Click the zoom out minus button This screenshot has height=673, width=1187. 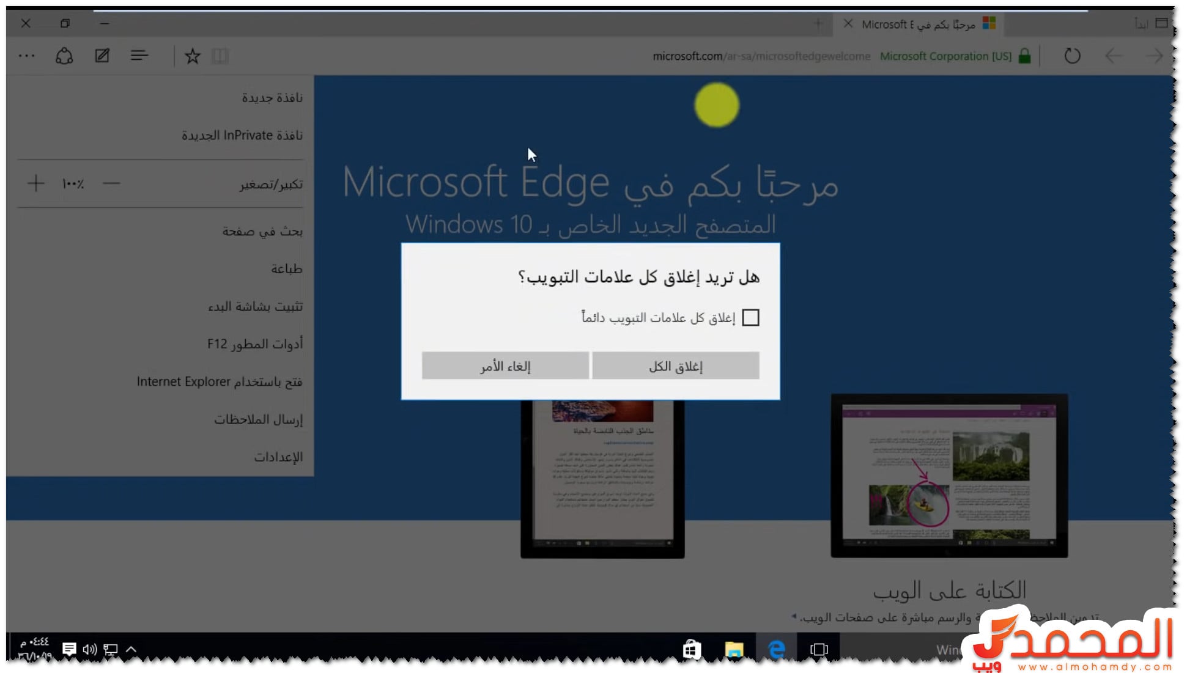pos(111,183)
